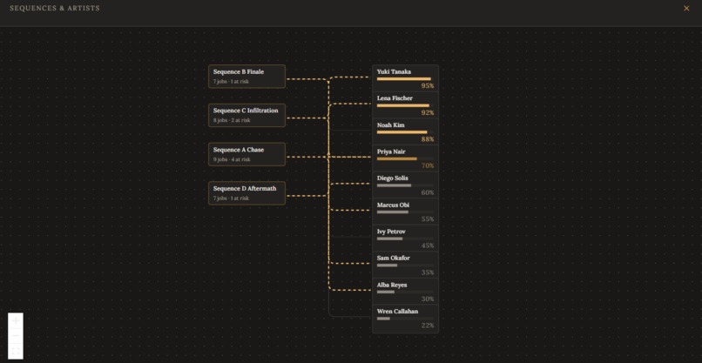
Task: Click Wren Callahan's workload bar
Action: [x=405, y=319]
